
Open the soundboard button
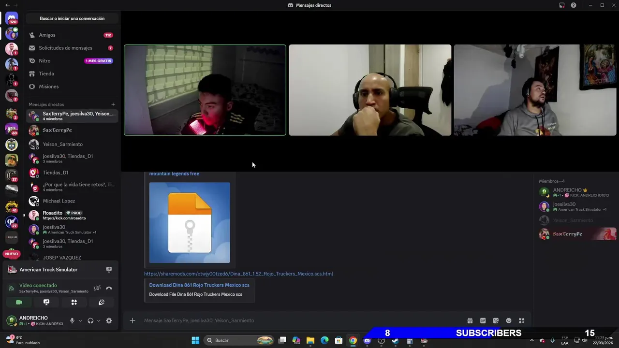tap(102, 302)
